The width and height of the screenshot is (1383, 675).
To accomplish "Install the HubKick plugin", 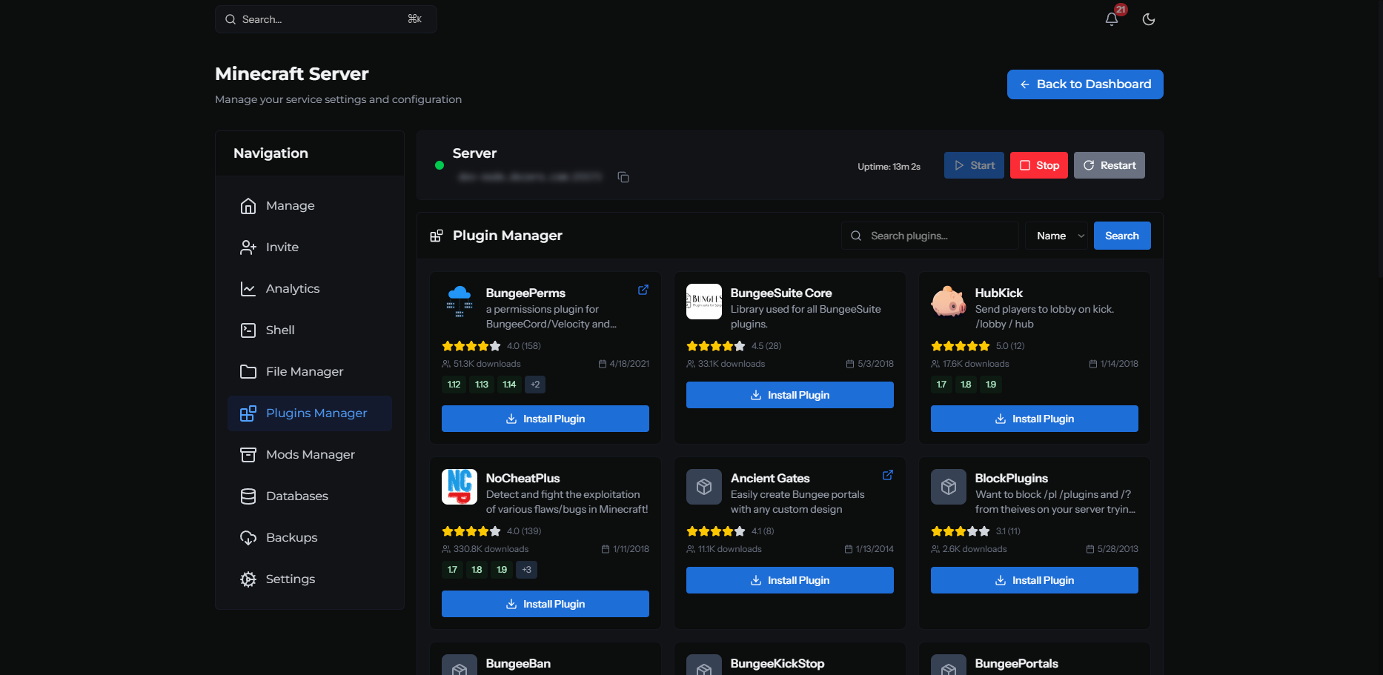I will (x=1035, y=419).
